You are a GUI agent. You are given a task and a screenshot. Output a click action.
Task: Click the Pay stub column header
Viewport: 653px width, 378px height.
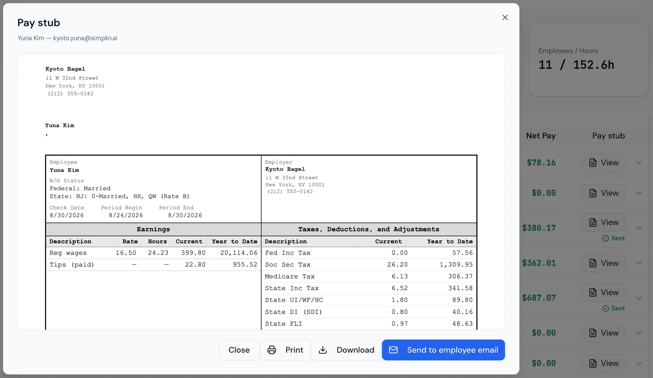point(609,136)
